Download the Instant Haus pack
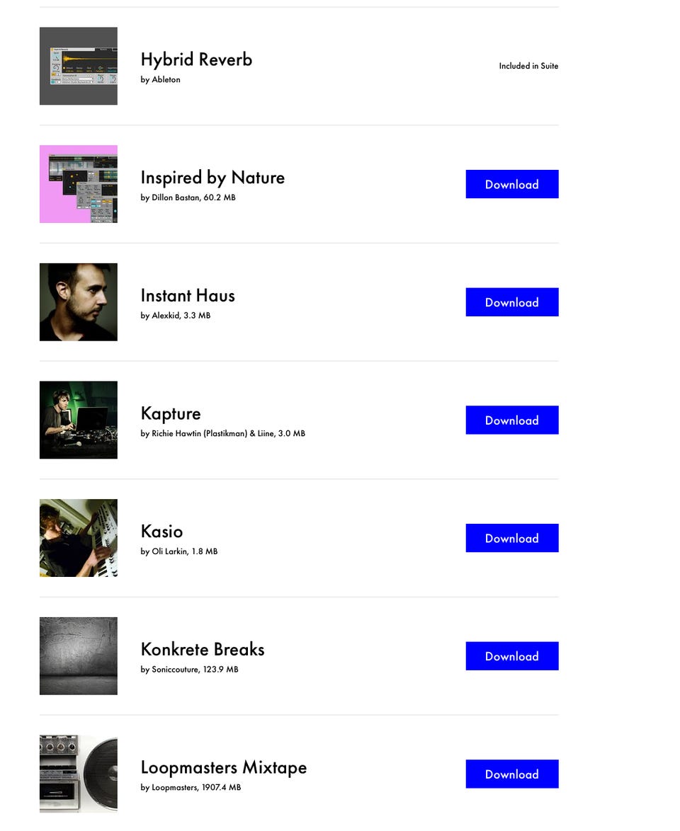Image resolution: width=680 pixels, height=831 pixels. 511,302
